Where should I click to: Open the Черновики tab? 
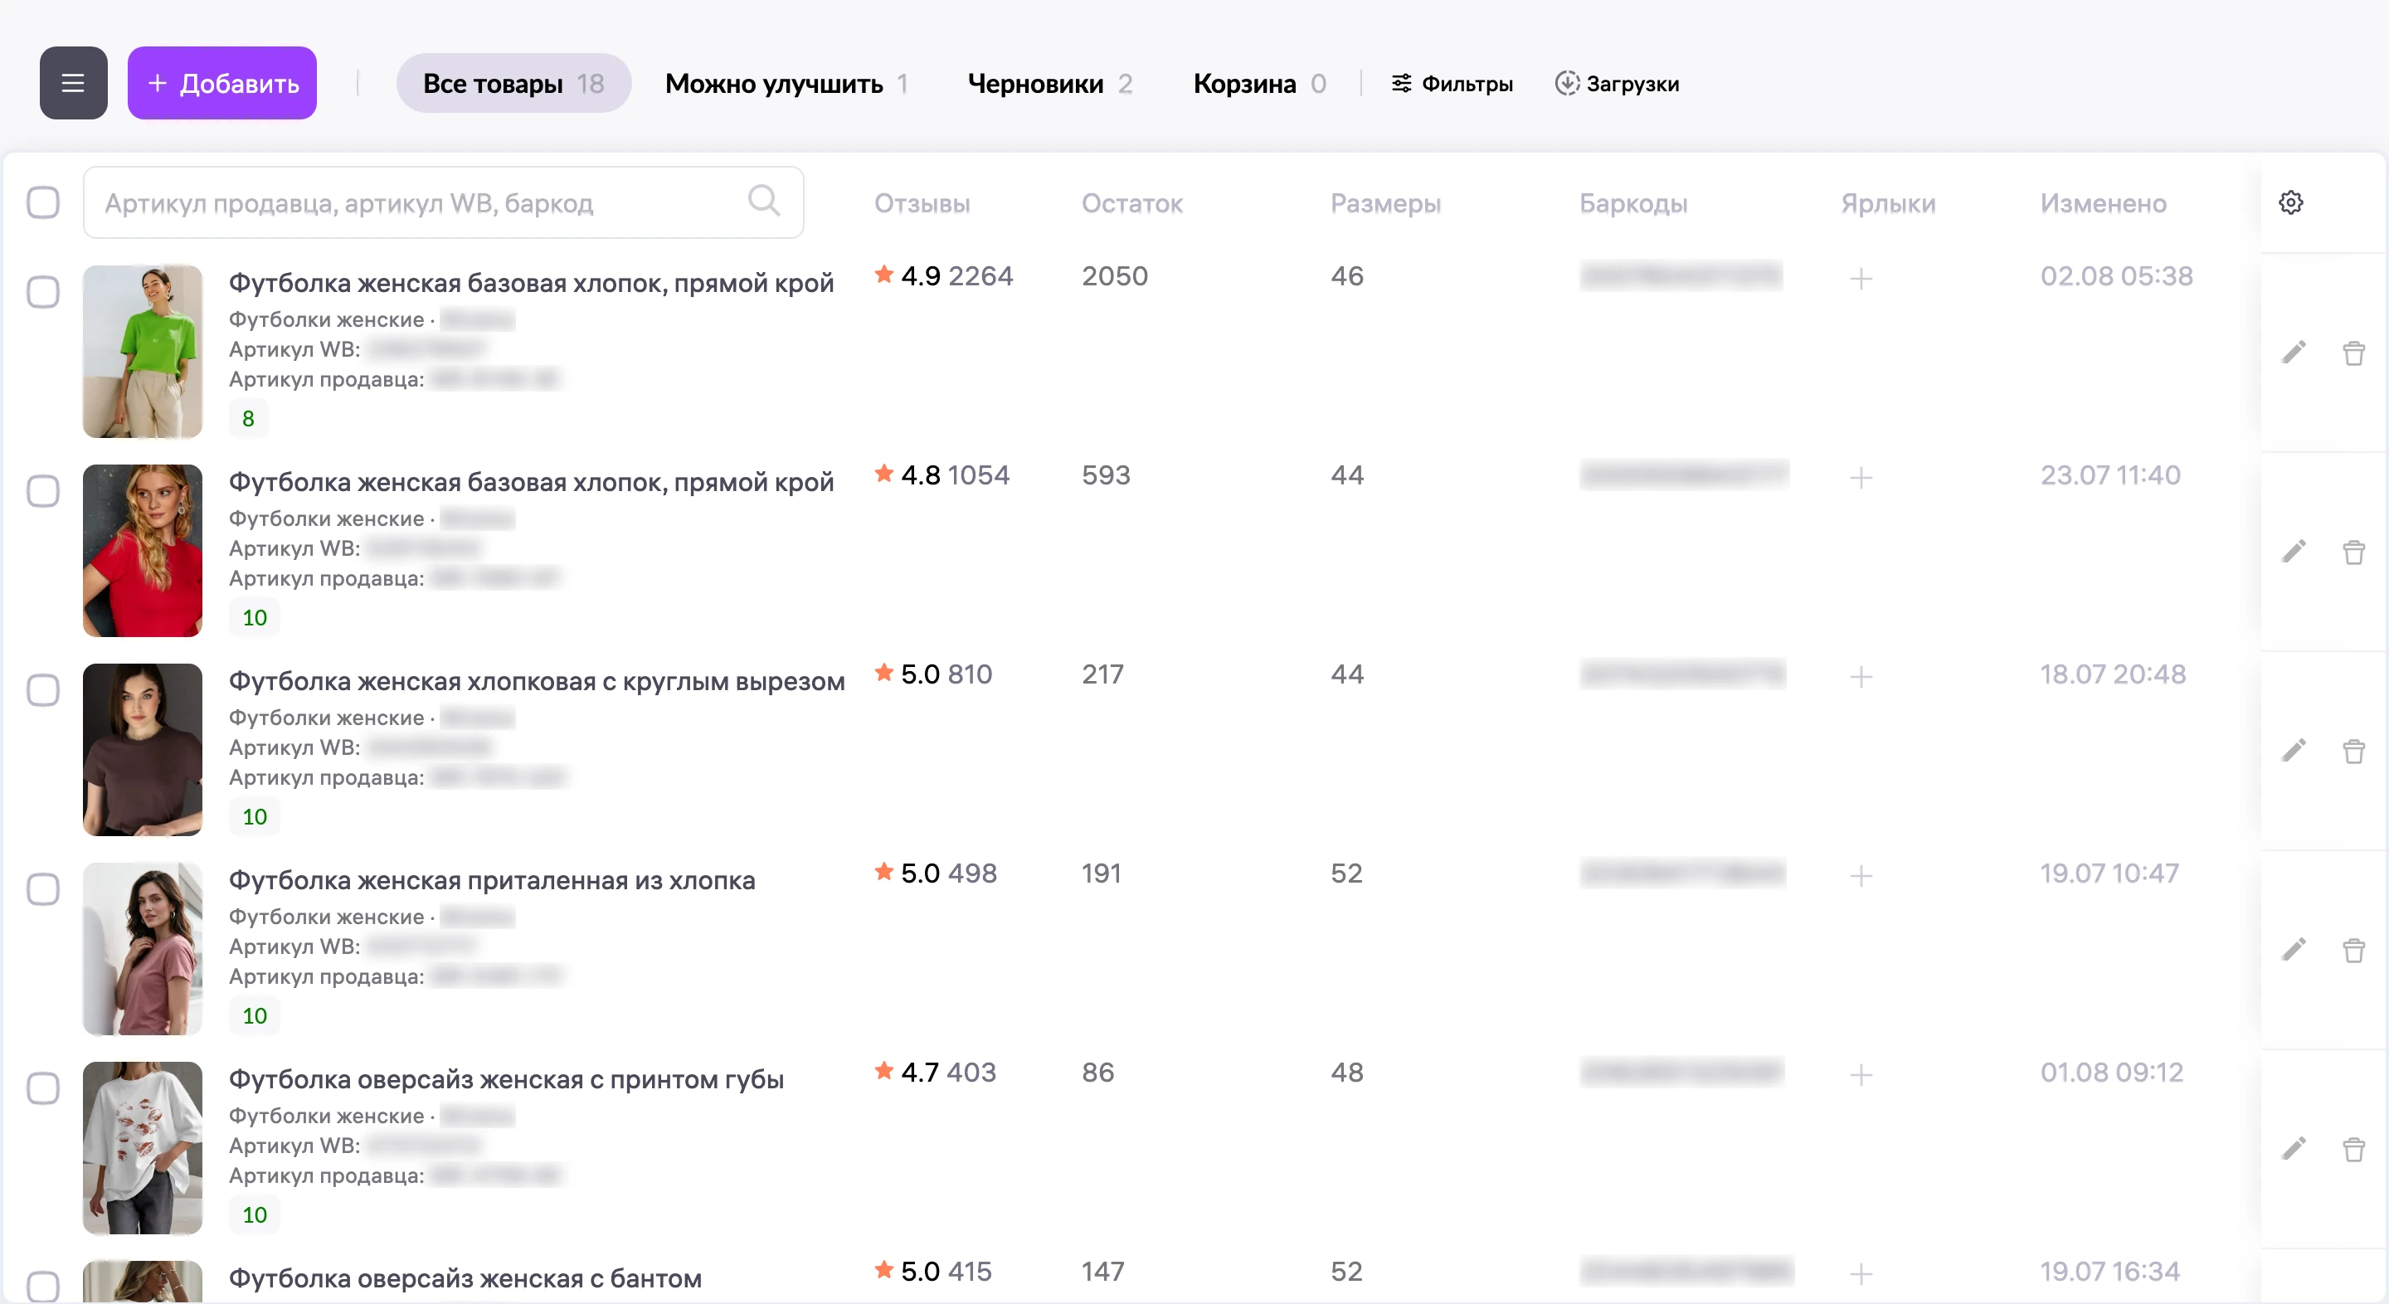[x=1050, y=84]
